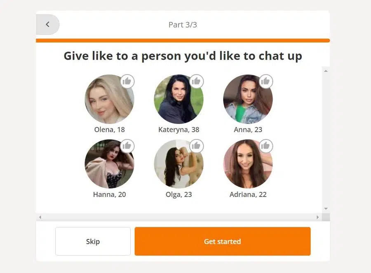Click the vertical scrollbar down arrow

coord(326,208)
